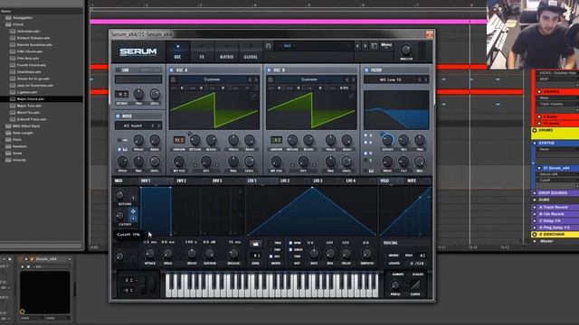The width and height of the screenshot is (579, 325).
Task: Select the LFO 1 tab
Action: pyautogui.click(x=252, y=181)
